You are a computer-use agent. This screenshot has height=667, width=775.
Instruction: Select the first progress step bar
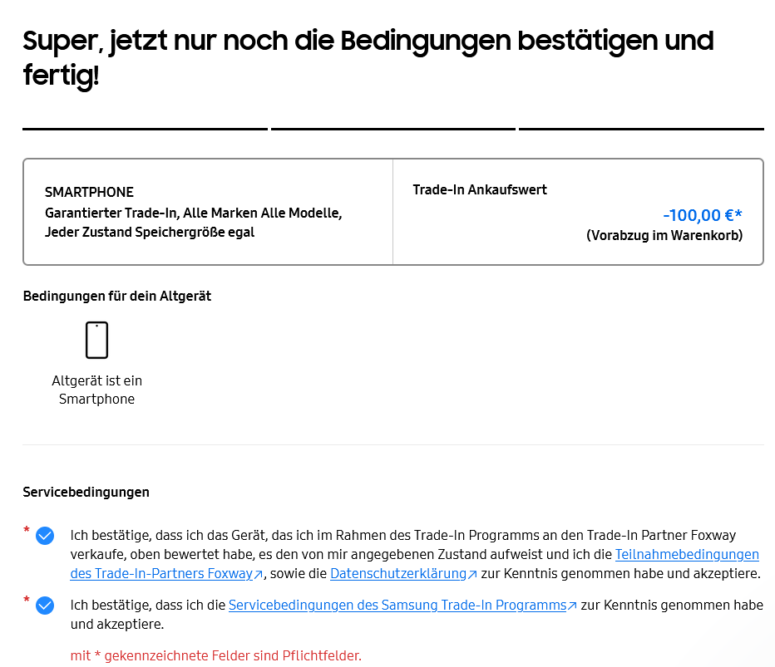coord(145,129)
